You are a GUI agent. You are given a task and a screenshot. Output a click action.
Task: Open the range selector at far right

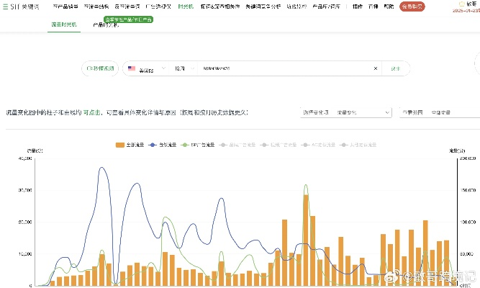[x=440, y=113]
